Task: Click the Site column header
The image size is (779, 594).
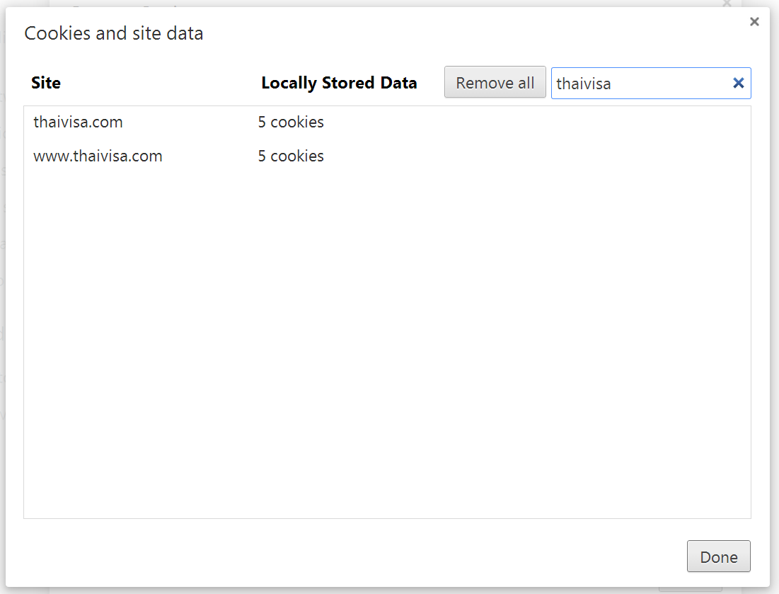Action: click(x=46, y=83)
